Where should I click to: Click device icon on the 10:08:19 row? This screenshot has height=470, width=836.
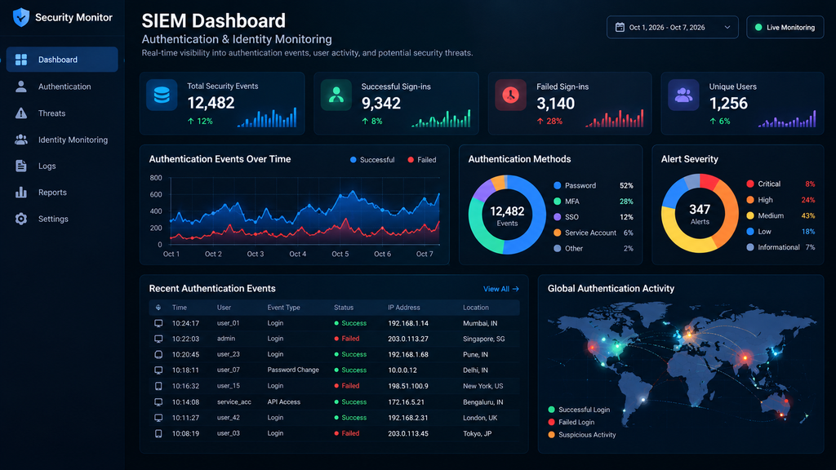click(158, 433)
